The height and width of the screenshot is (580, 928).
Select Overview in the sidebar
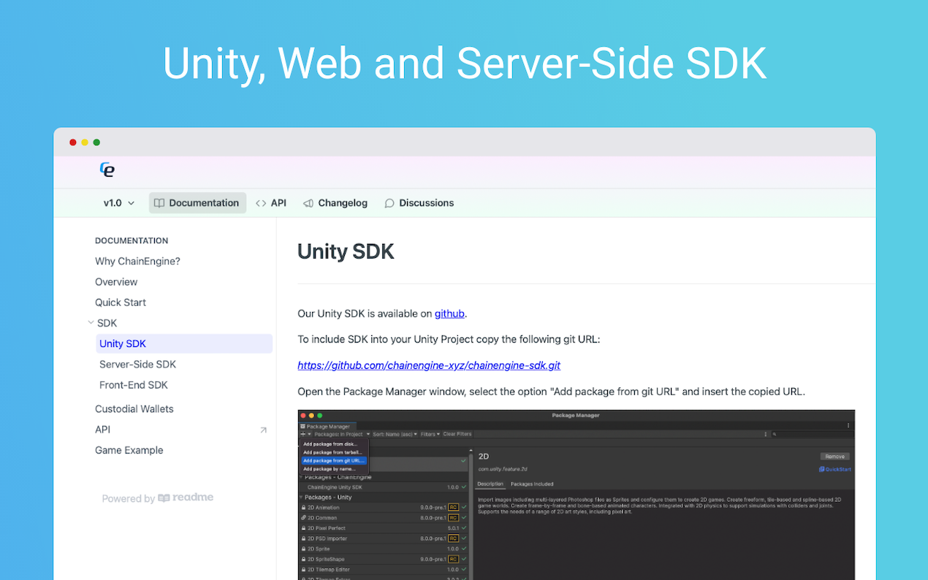[x=116, y=282]
